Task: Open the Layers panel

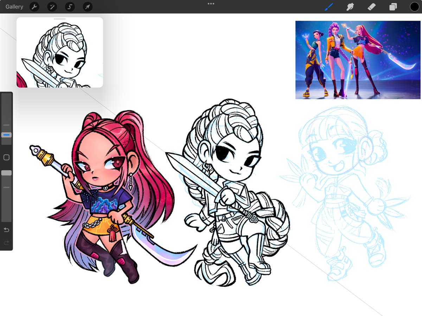Action: tap(392, 7)
